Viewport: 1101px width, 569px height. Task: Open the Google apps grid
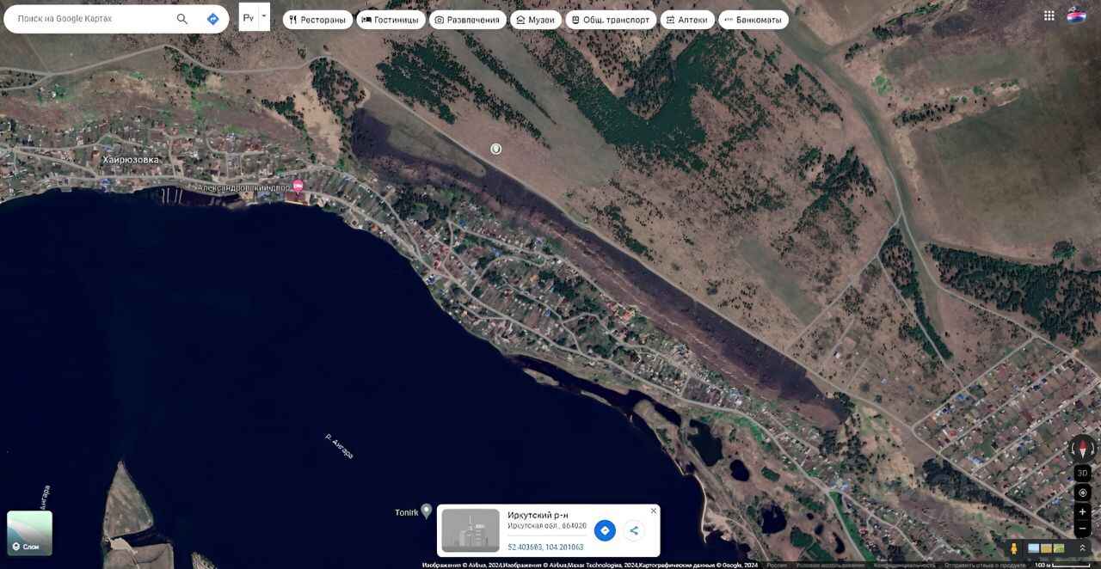(x=1049, y=15)
